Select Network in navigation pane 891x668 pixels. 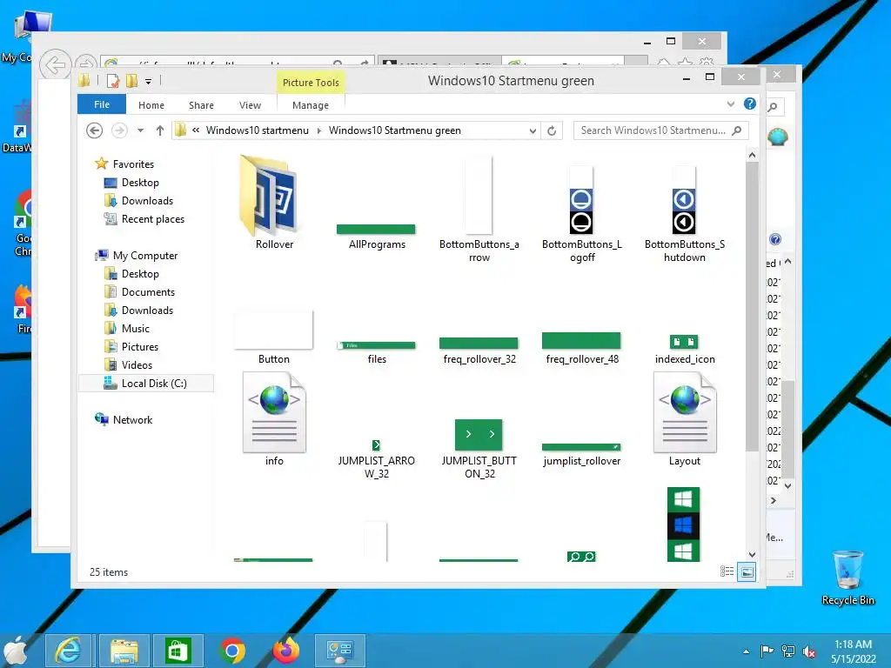[124, 420]
